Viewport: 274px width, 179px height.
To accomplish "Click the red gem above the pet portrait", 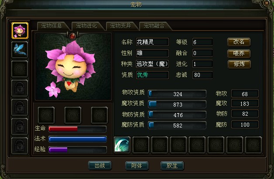I will (x=72, y=36).
